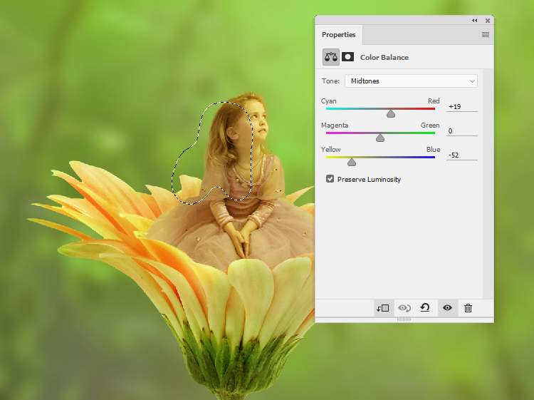Click the Yellow-Blue value field showing -52
The height and width of the screenshot is (400, 534).
[462, 155]
